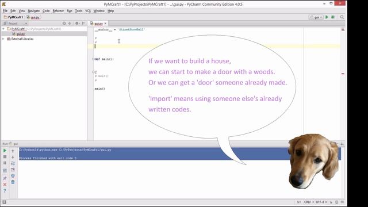Toggle scroll to end in console
The image size is (368, 207).
coord(13,170)
